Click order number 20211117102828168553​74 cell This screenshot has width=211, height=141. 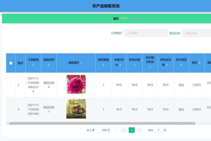(33, 85)
